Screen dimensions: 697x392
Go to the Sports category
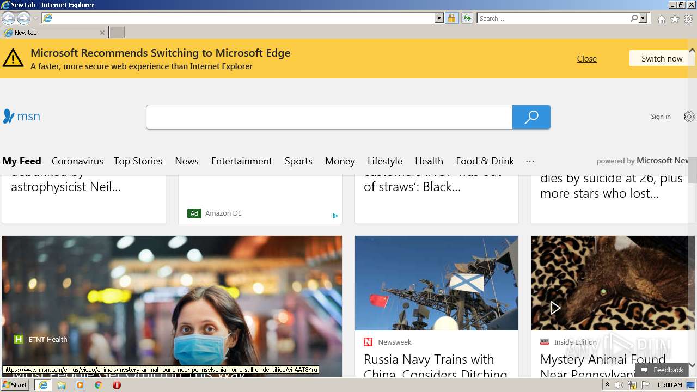pyautogui.click(x=298, y=161)
